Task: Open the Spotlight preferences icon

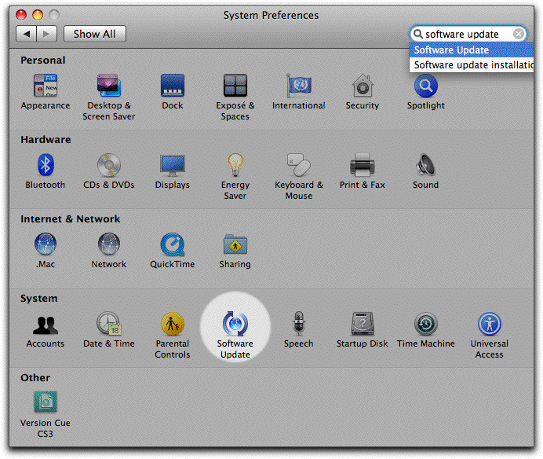Action: tap(425, 86)
